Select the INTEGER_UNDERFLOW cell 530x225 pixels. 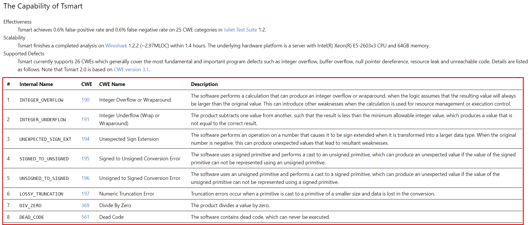coord(43,120)
